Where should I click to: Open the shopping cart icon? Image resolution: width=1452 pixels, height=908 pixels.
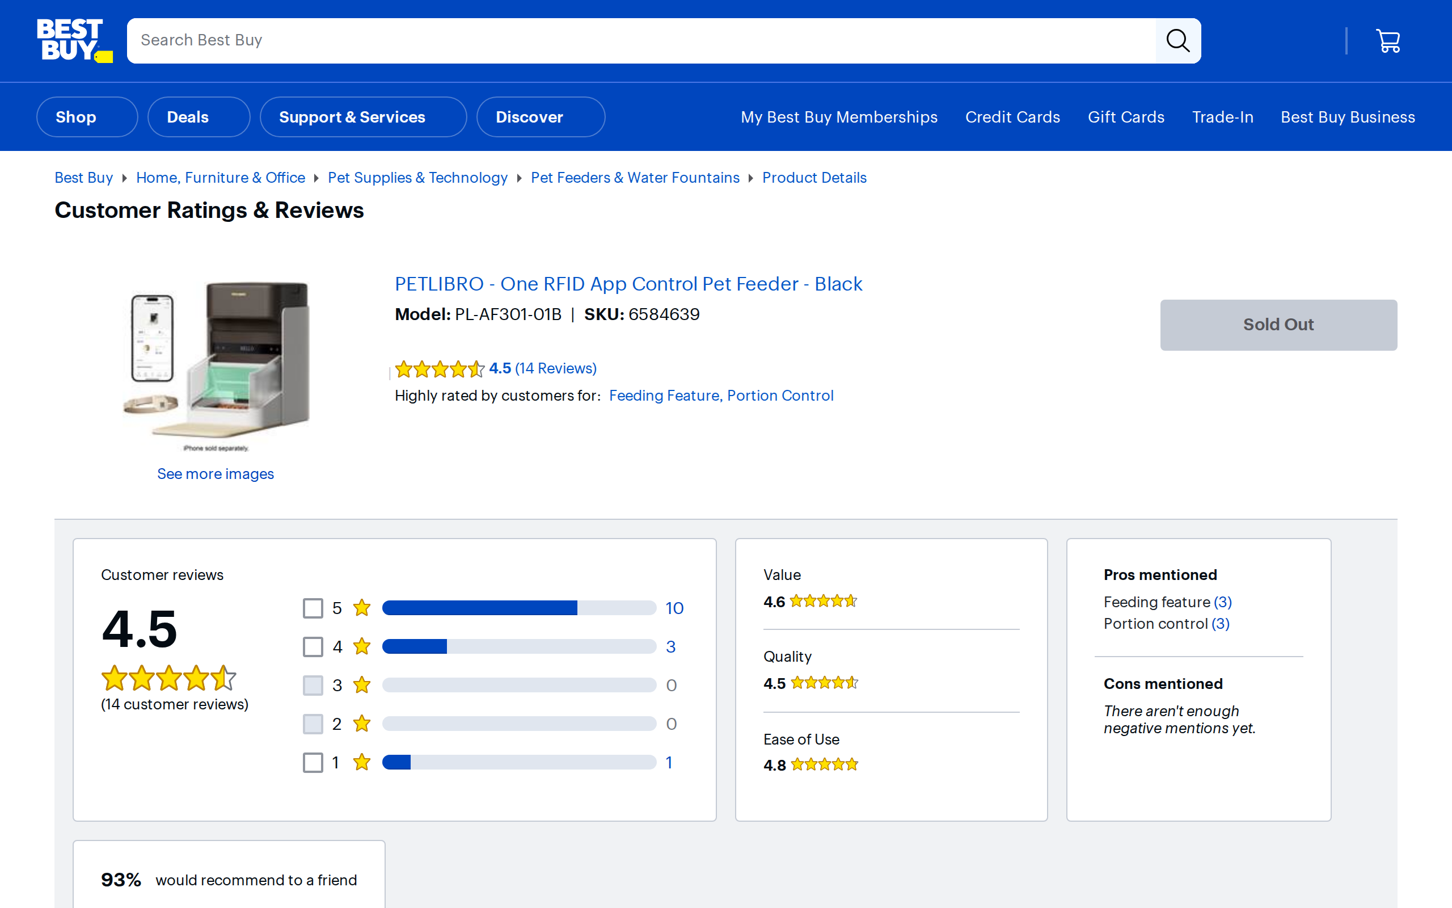(x=1388, y=41)
